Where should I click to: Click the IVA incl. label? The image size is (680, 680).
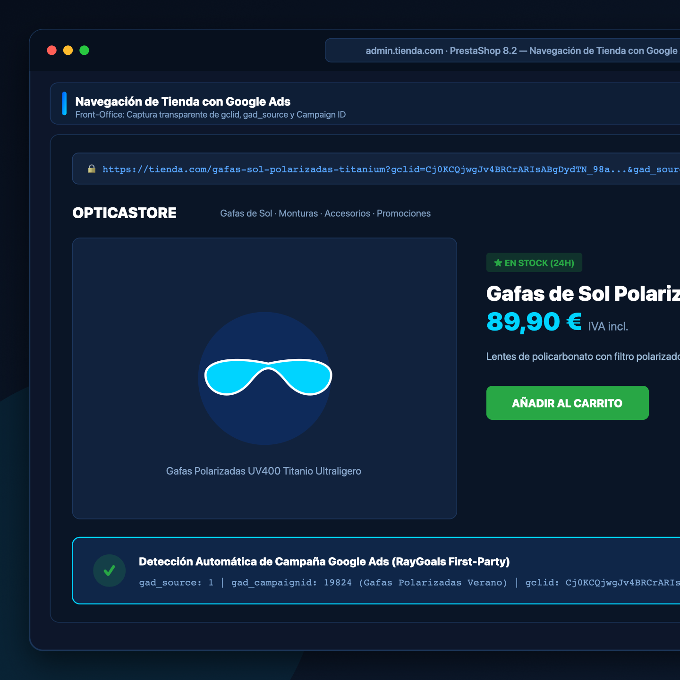point(608,326)
